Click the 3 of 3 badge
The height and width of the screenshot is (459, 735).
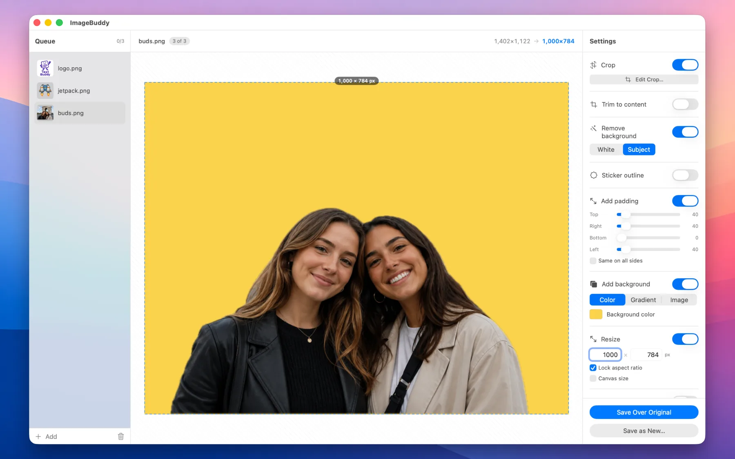click(179, 41)
